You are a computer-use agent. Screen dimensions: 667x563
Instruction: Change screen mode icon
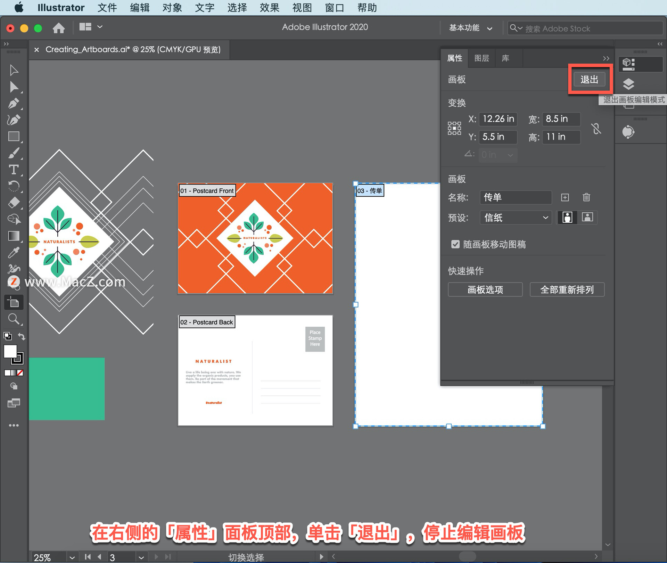14,403
